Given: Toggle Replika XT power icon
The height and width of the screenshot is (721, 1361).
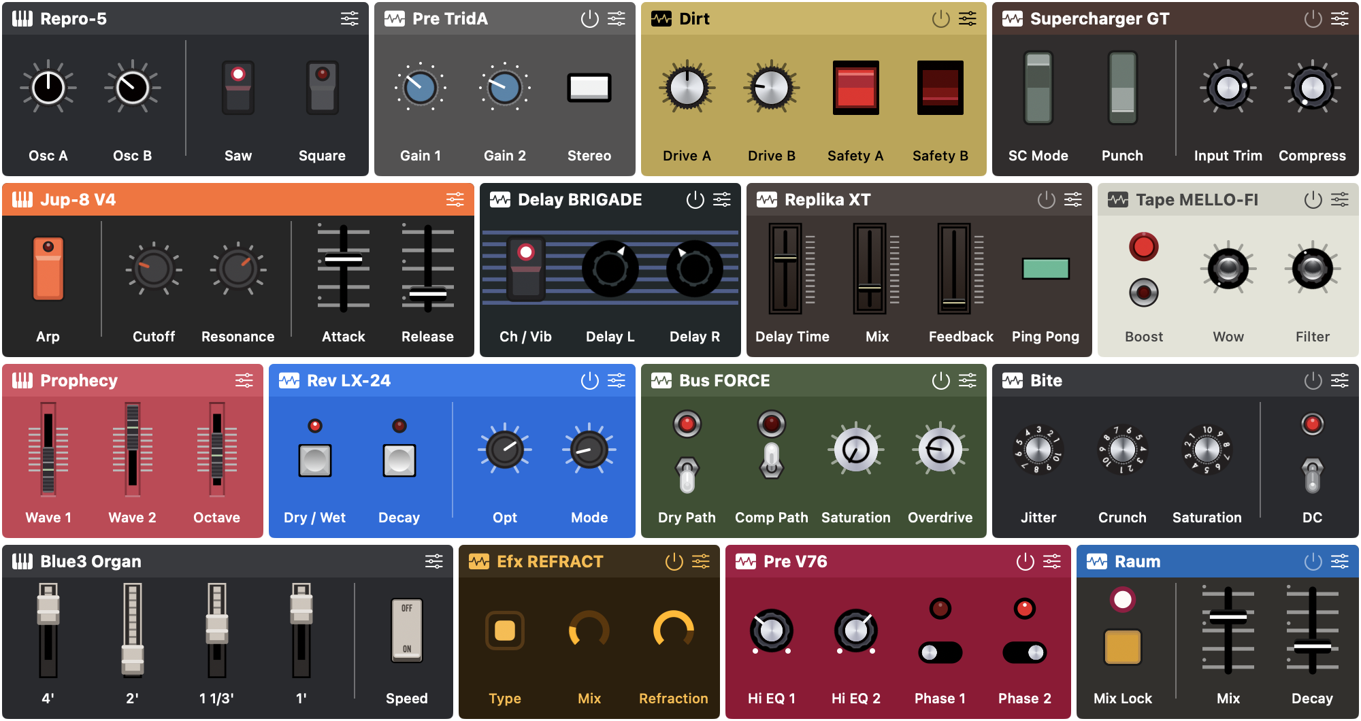Looking at the screenshot, I should point(1046,199).
